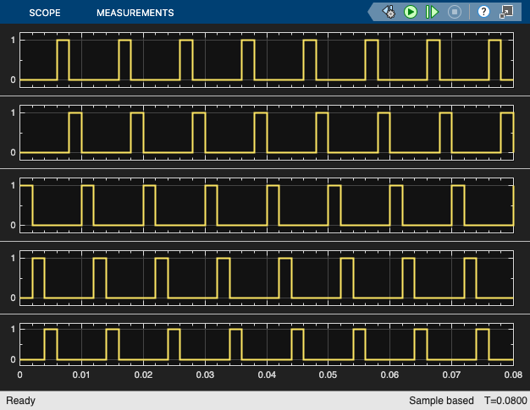Click the third scope display plot
This screenshot has width=530, height=410.
click(267, 205)
